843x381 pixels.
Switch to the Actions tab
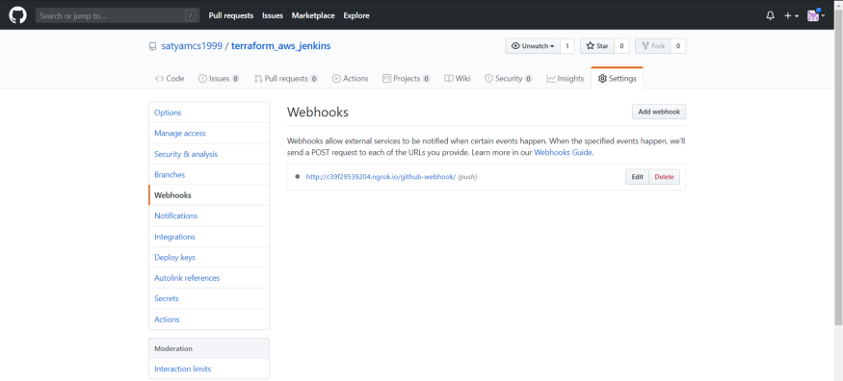350,78
